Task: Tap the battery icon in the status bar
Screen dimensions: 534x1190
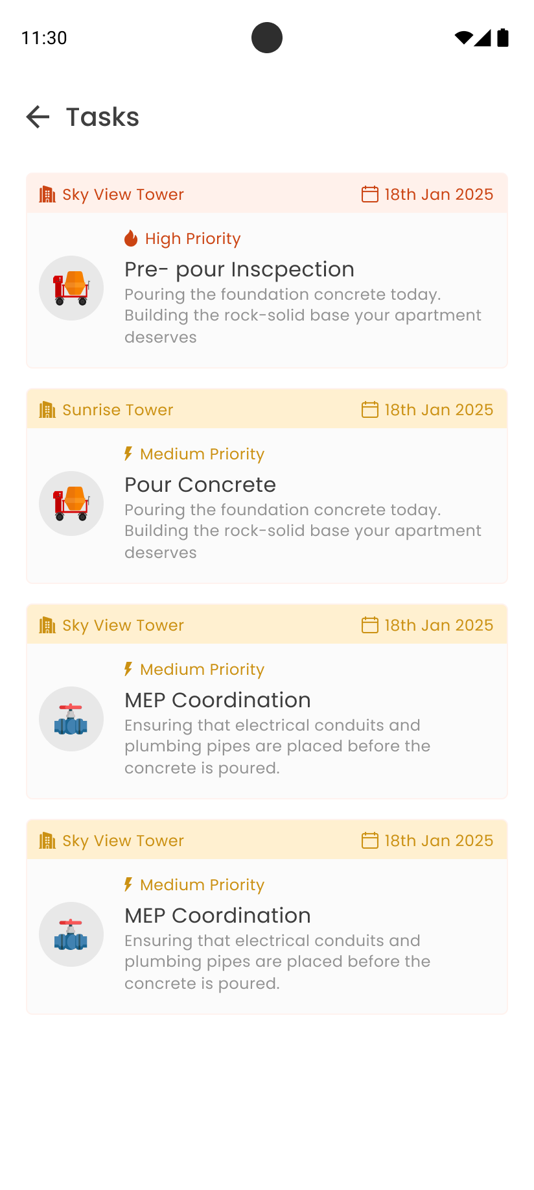Action: point(503,38)
